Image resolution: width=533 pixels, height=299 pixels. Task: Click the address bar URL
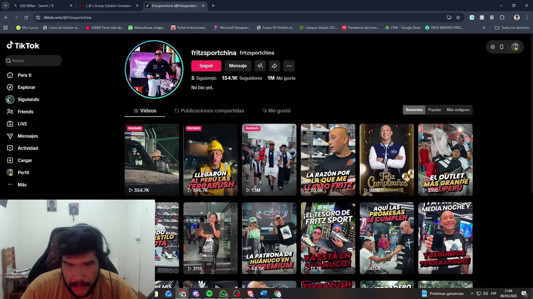(x=67, y=17)
